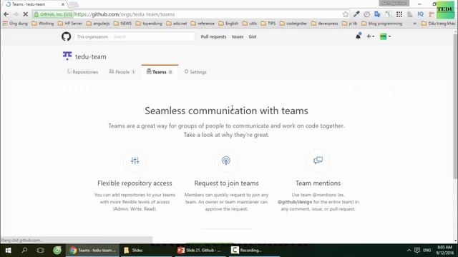Click the tedu-team organization avatar
This screenshot has width=458, height=257.
67,56
